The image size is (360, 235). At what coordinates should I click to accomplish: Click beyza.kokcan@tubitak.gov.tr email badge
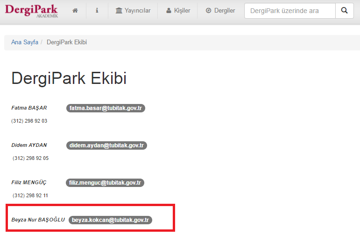(110, 220)
